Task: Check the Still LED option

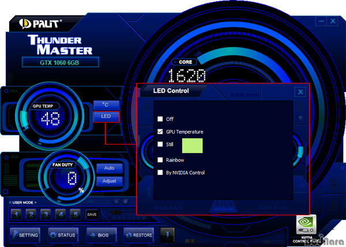Action: click(x=160, y=145)
